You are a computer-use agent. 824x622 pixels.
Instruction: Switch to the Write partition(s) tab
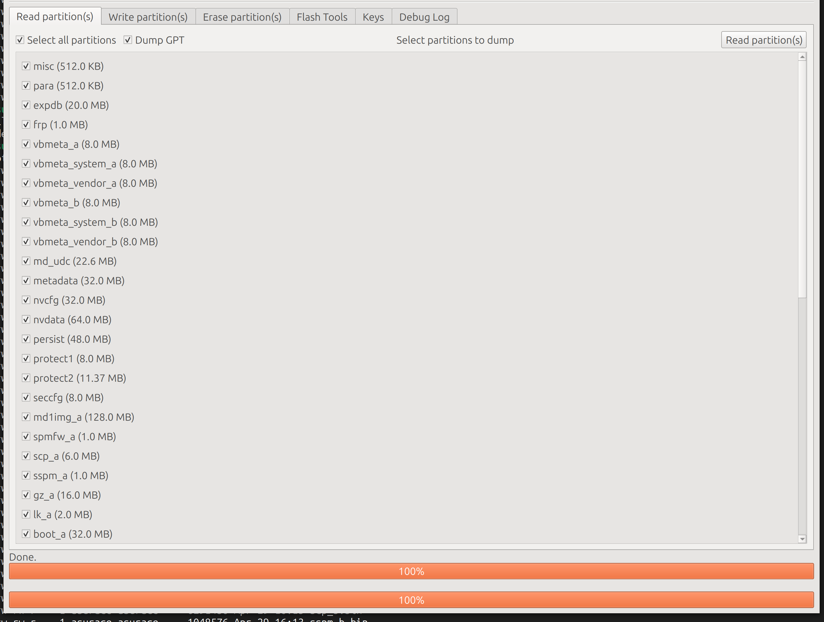148,17
